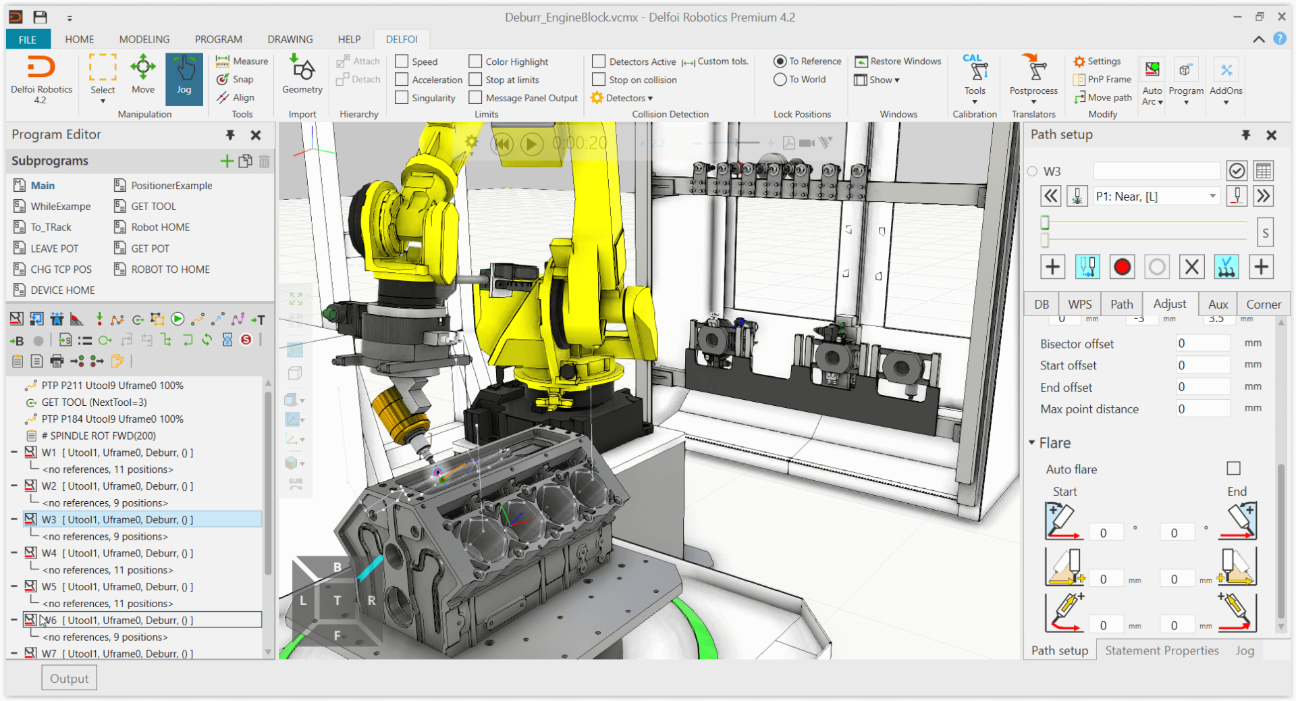Select the To World radio button
Viewport: 1296px width, 701px height.
point(780,80)
